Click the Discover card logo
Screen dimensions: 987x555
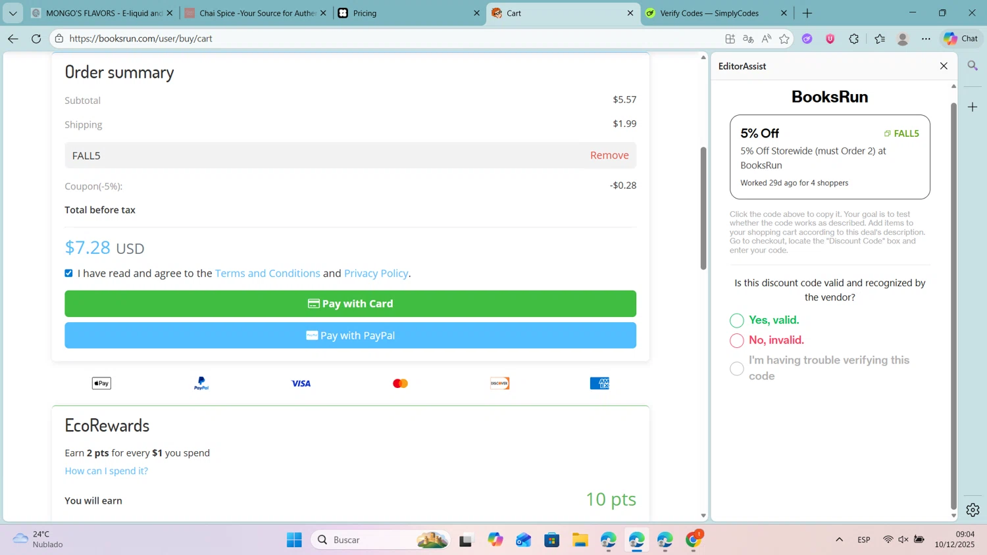pyautogui.click(x=499, y=383)
